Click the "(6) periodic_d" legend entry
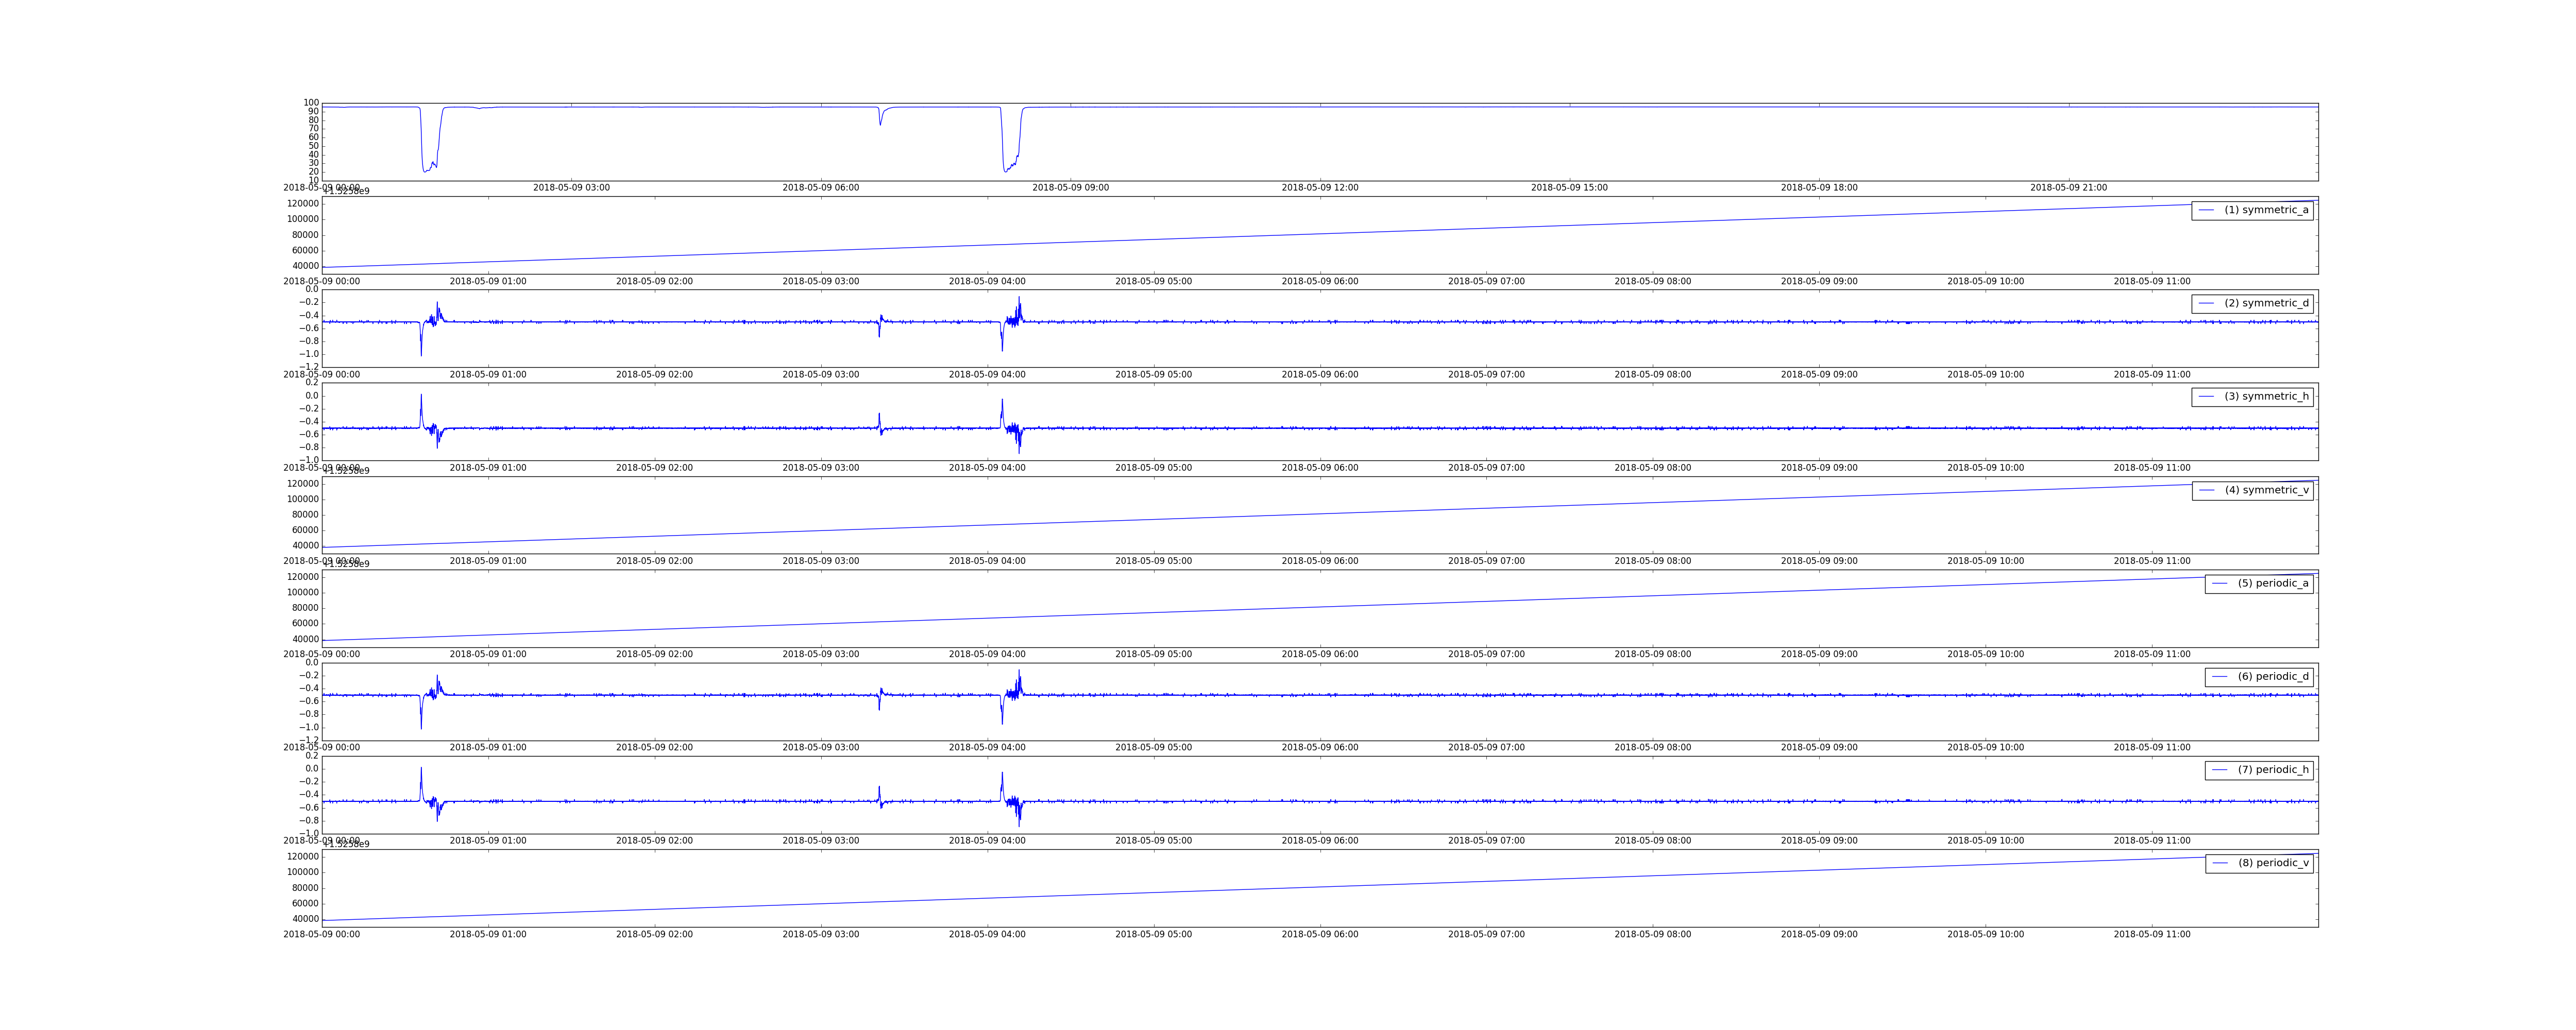2576x1030 pixels. [x=2259, y=676]
